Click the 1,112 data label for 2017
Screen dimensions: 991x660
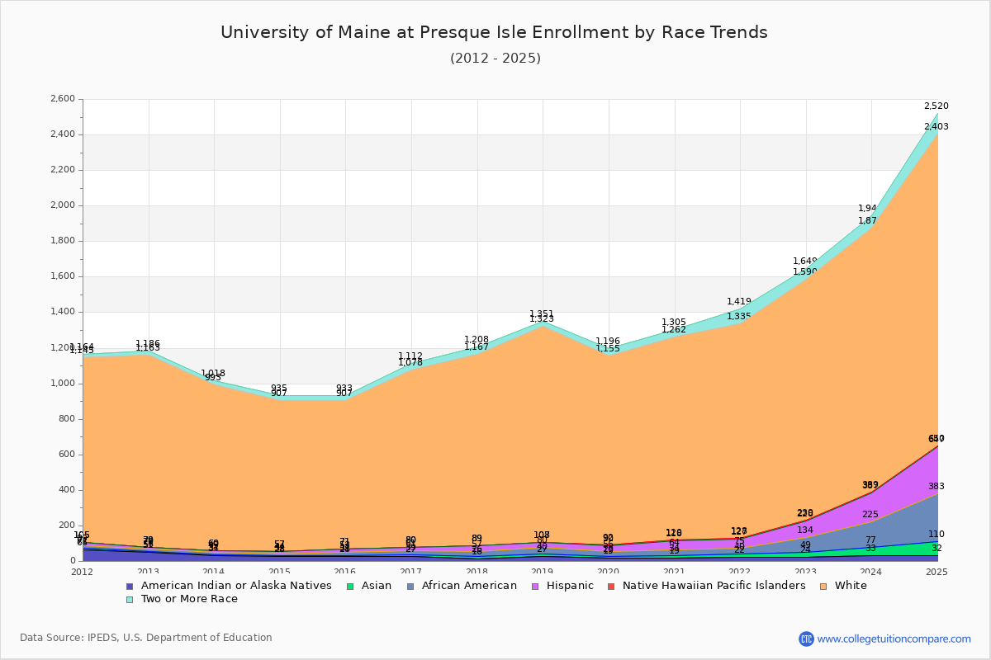pyautogui.click(x=410, y=356)
